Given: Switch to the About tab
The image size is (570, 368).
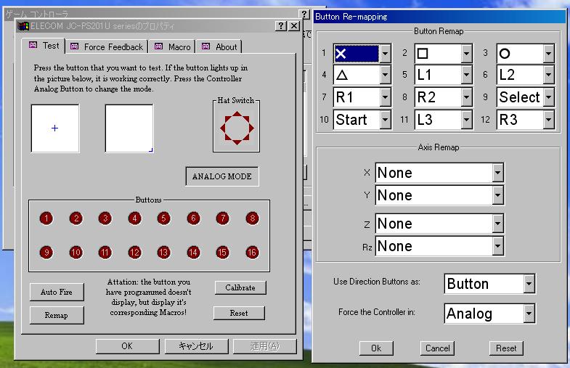Looking at the screenshot, I should (x=219, y=47).
